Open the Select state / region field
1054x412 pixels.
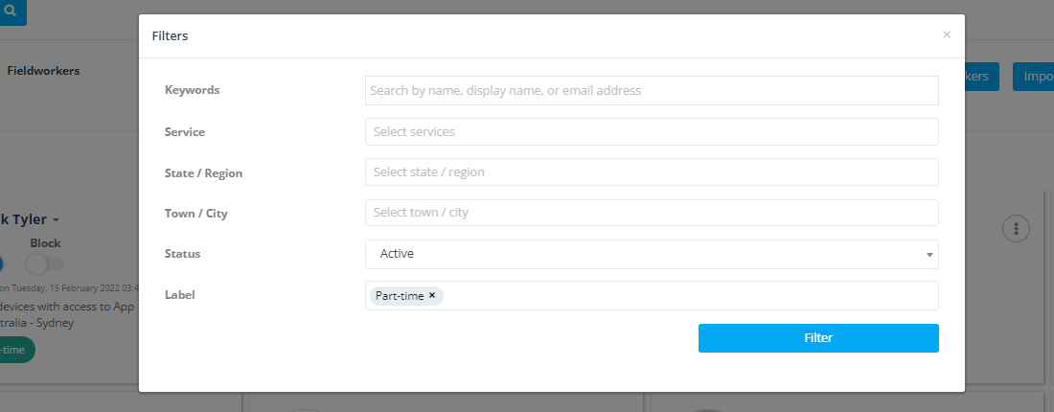[x=652, y=172]
